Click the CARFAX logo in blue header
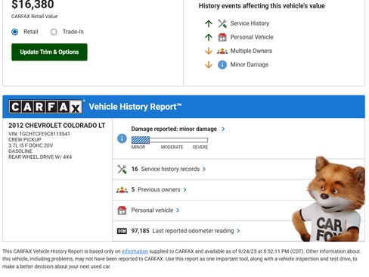The height and width of the screenshot is (277, 369). pos(45,107)
